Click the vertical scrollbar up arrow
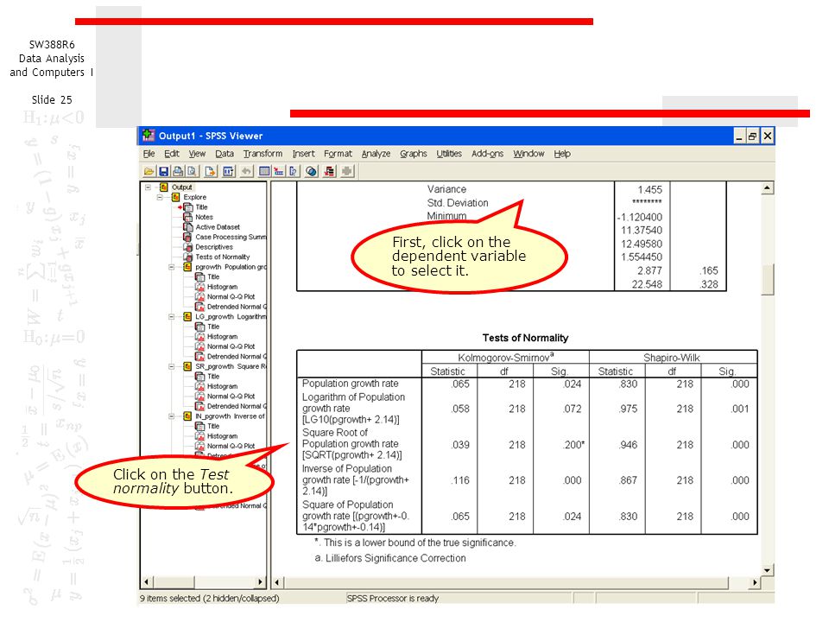 click(x=767, y=188)
